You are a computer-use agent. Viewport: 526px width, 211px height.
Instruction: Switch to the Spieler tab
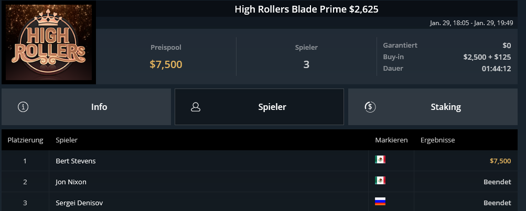tap(259, 107)
